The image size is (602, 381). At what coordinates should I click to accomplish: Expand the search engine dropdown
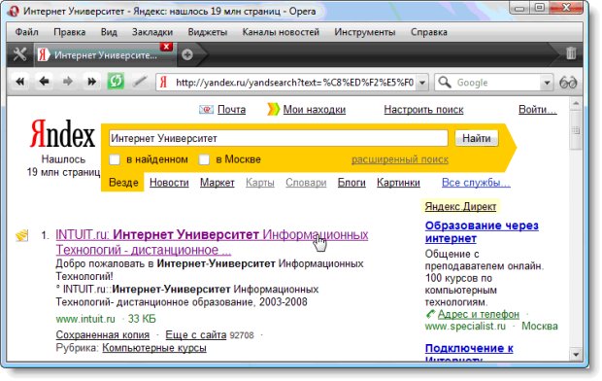547,83
